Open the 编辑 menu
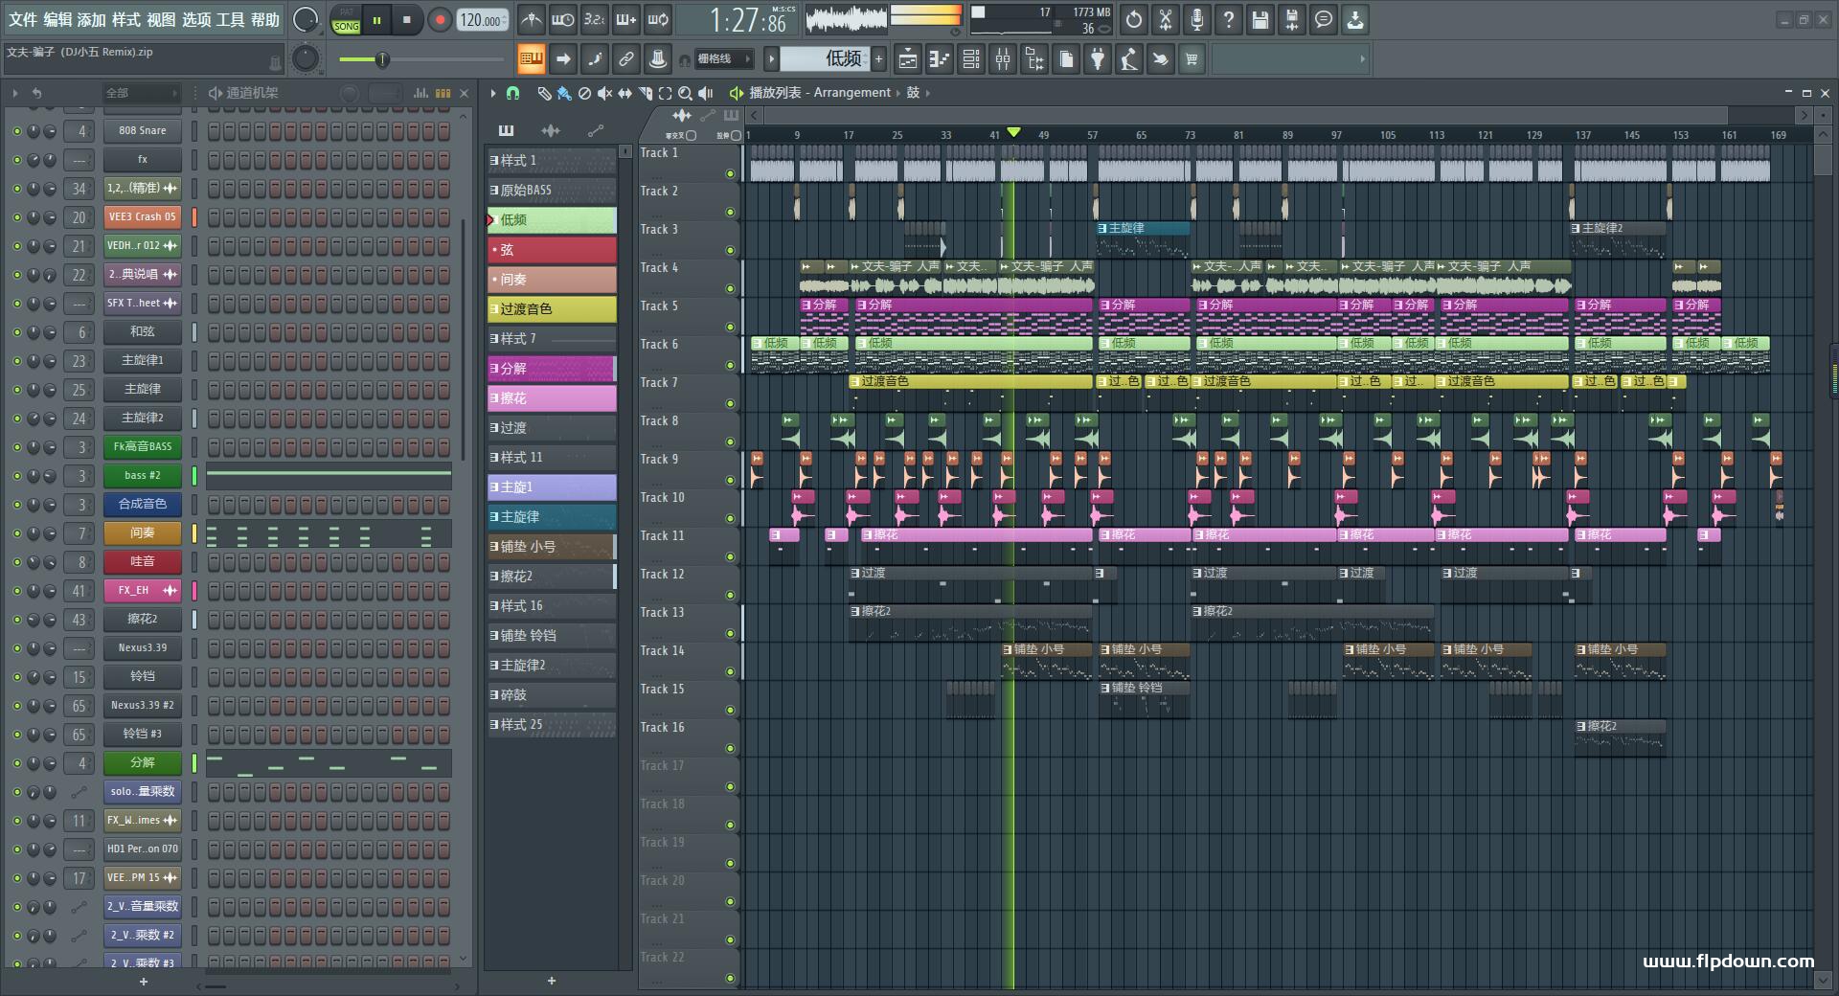 click(57, 19)
